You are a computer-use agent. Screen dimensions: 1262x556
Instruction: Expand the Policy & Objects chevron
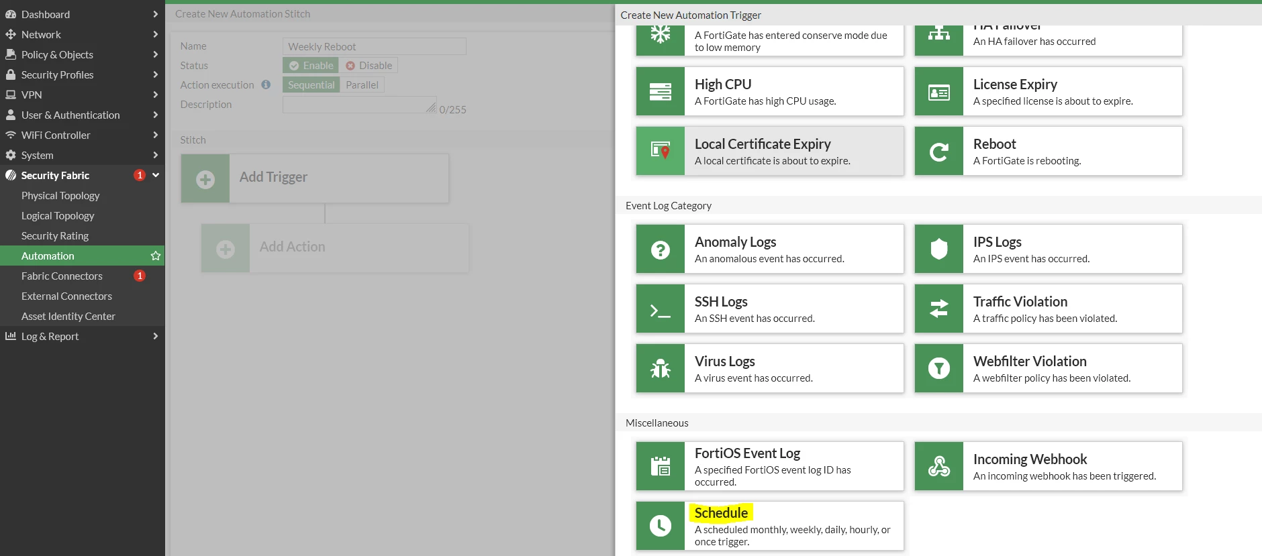pos(156,54)
